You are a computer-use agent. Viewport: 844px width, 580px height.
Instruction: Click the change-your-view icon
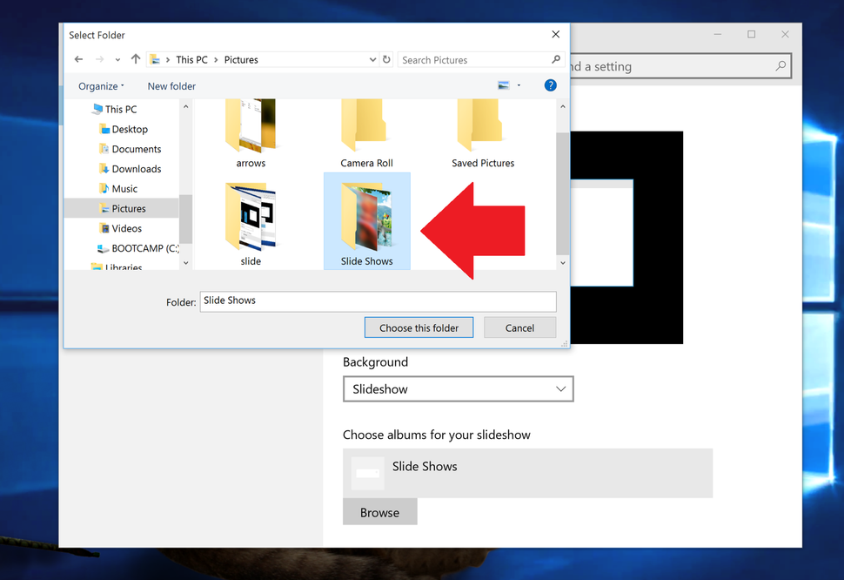[x=506, y=84]
